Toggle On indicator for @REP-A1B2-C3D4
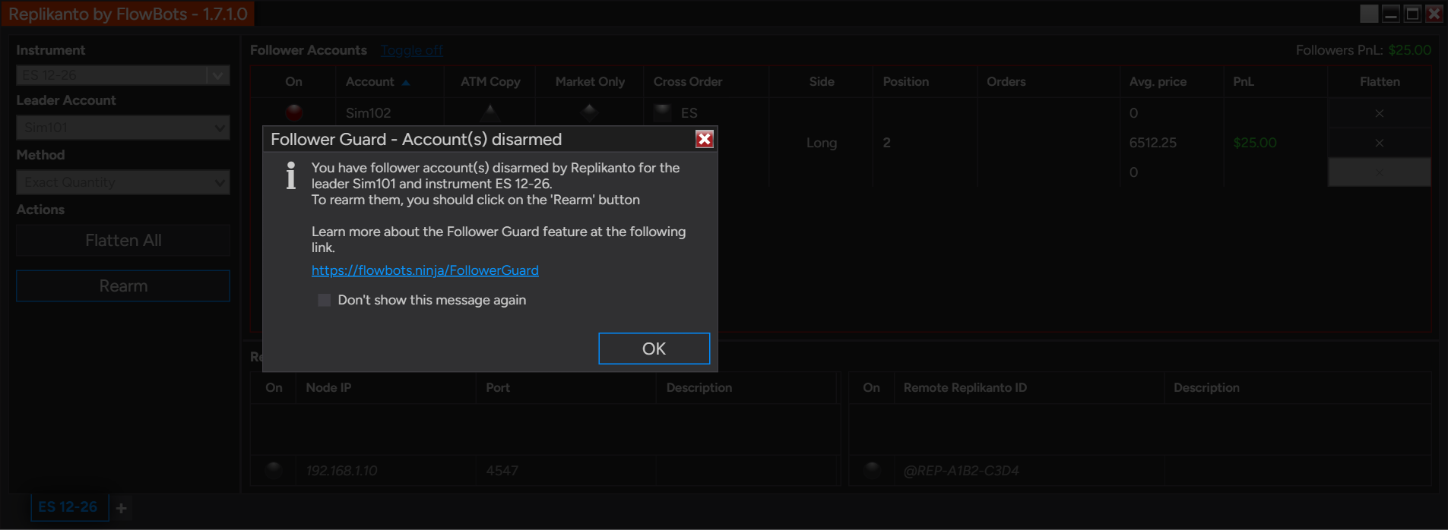Viewport: 1448px width, 530px height. (x=872, y=470)
